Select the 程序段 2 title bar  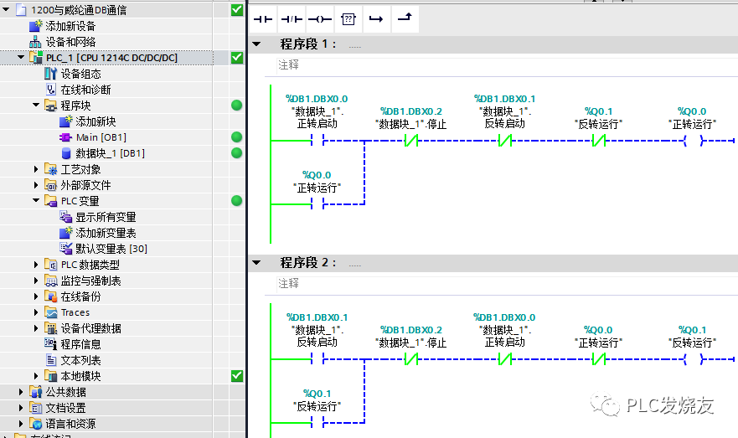click(x=493, y=262)
